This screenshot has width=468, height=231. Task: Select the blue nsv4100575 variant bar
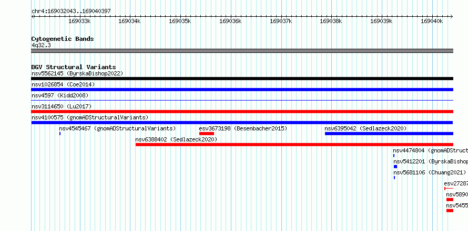(x=242, y=123)
